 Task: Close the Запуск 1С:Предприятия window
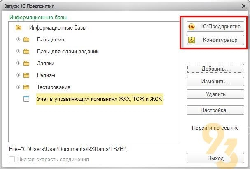(243, 6)
